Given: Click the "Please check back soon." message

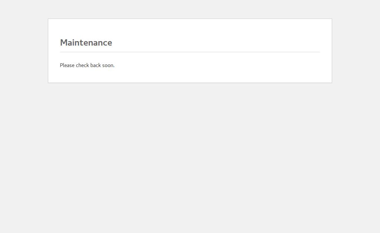Looking at the screenshot, I should (x=87, y=65).
